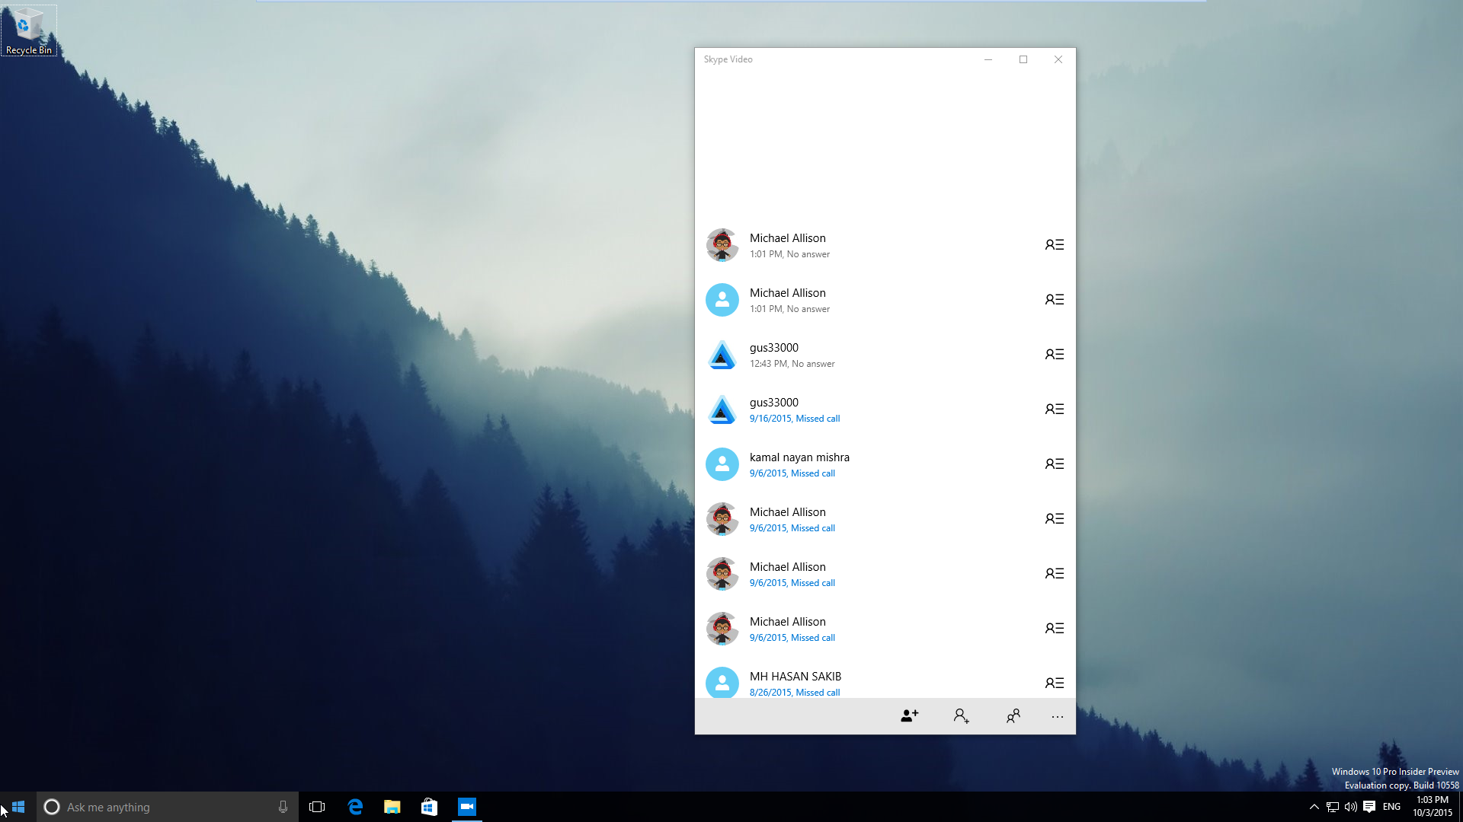Viewport: 1463px width, 822px height.
Task: Open the volume control tray icon
Action: pyautogui.click(x=1350, y=807)
